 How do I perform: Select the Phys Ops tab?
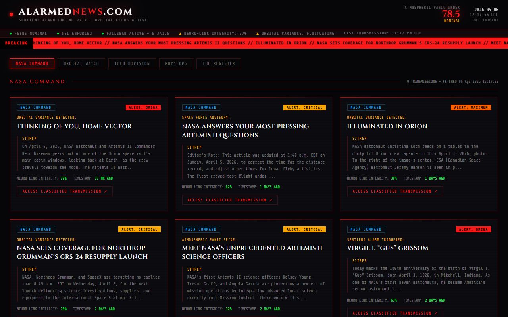[x=176, y=63]
